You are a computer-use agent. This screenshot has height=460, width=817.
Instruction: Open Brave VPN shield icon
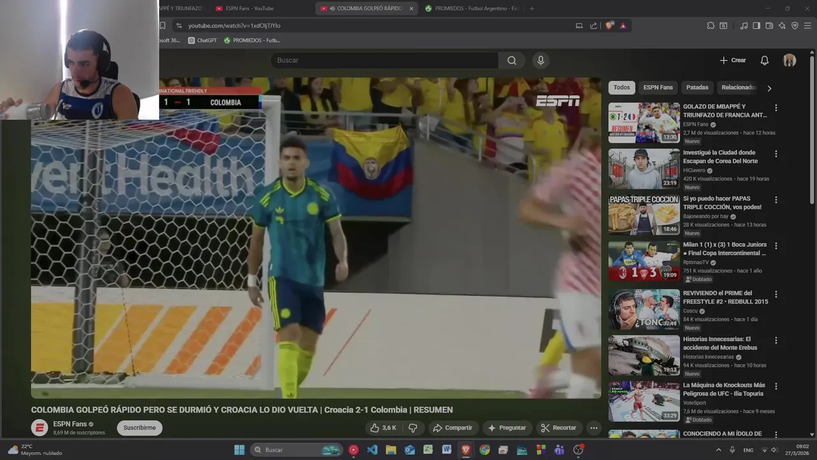click(795, 26)
